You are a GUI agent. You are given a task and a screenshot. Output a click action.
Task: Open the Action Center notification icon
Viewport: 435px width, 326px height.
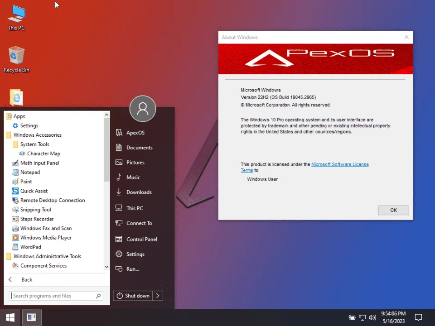click(418, 317)
